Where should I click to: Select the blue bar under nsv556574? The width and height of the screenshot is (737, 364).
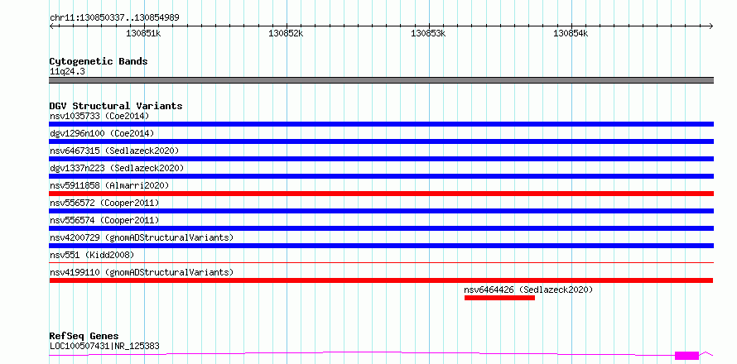pos(381,228)
